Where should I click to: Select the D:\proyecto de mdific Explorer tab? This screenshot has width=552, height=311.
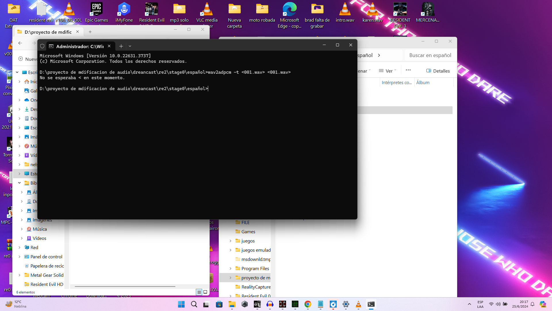click(x=48, y=32)
